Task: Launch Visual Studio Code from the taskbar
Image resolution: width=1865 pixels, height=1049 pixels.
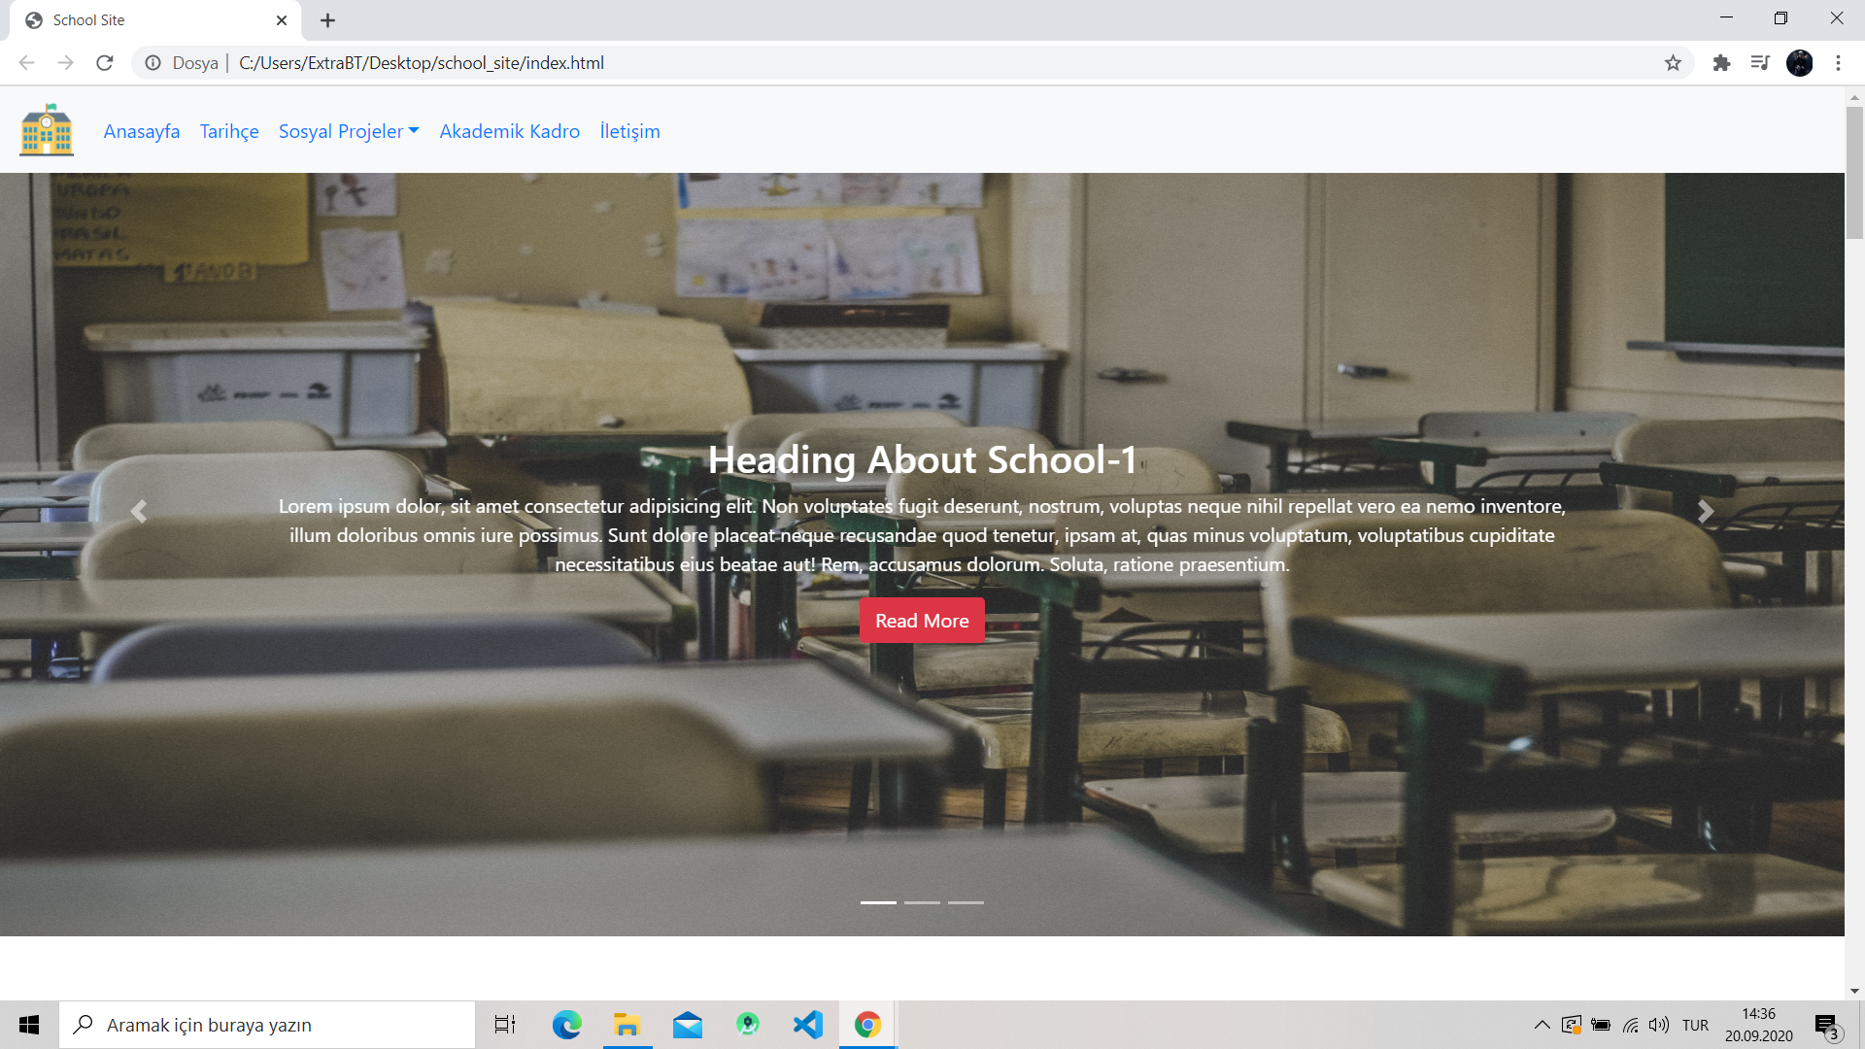Action: pyautogui.click(x=807, y=1025)
